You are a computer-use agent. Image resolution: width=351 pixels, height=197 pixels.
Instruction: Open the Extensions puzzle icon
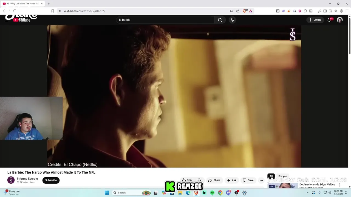tap(305, 11)
